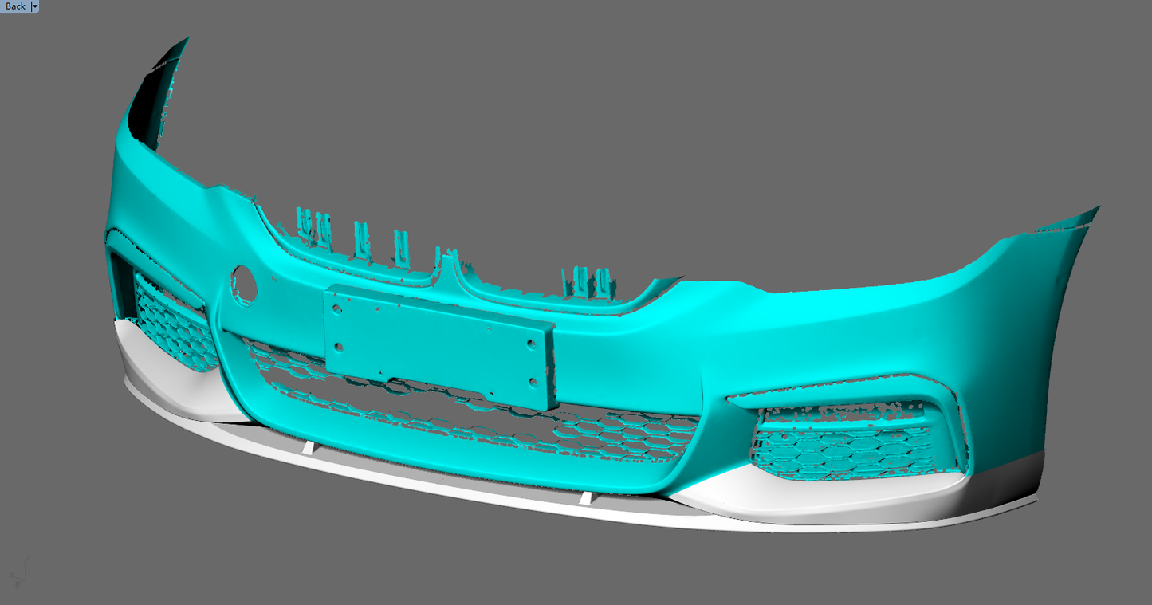Select the white front splitter lip blade

point(478,478)
